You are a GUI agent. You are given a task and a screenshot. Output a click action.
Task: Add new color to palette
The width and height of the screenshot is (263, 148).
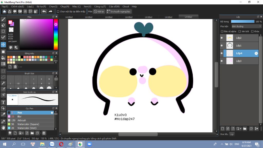[10, 67]
